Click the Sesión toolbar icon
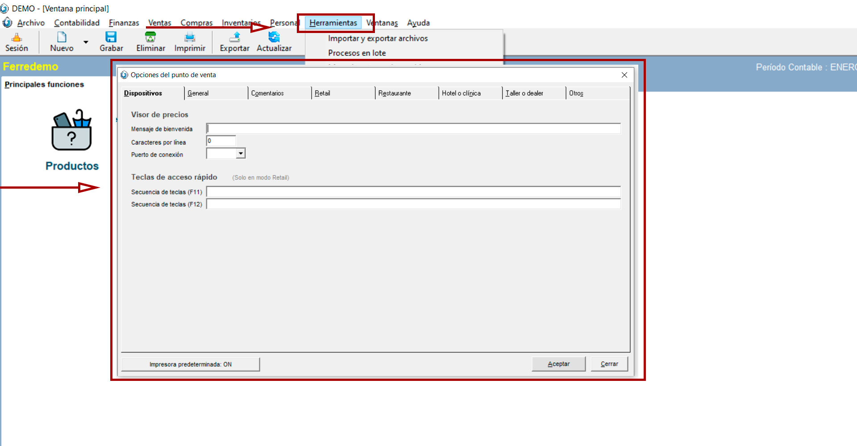 [17, 37]
